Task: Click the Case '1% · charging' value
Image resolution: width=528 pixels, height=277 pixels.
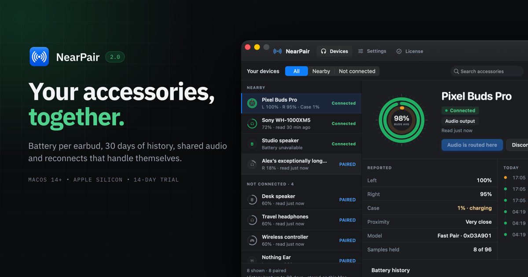Action: (474, 208)
